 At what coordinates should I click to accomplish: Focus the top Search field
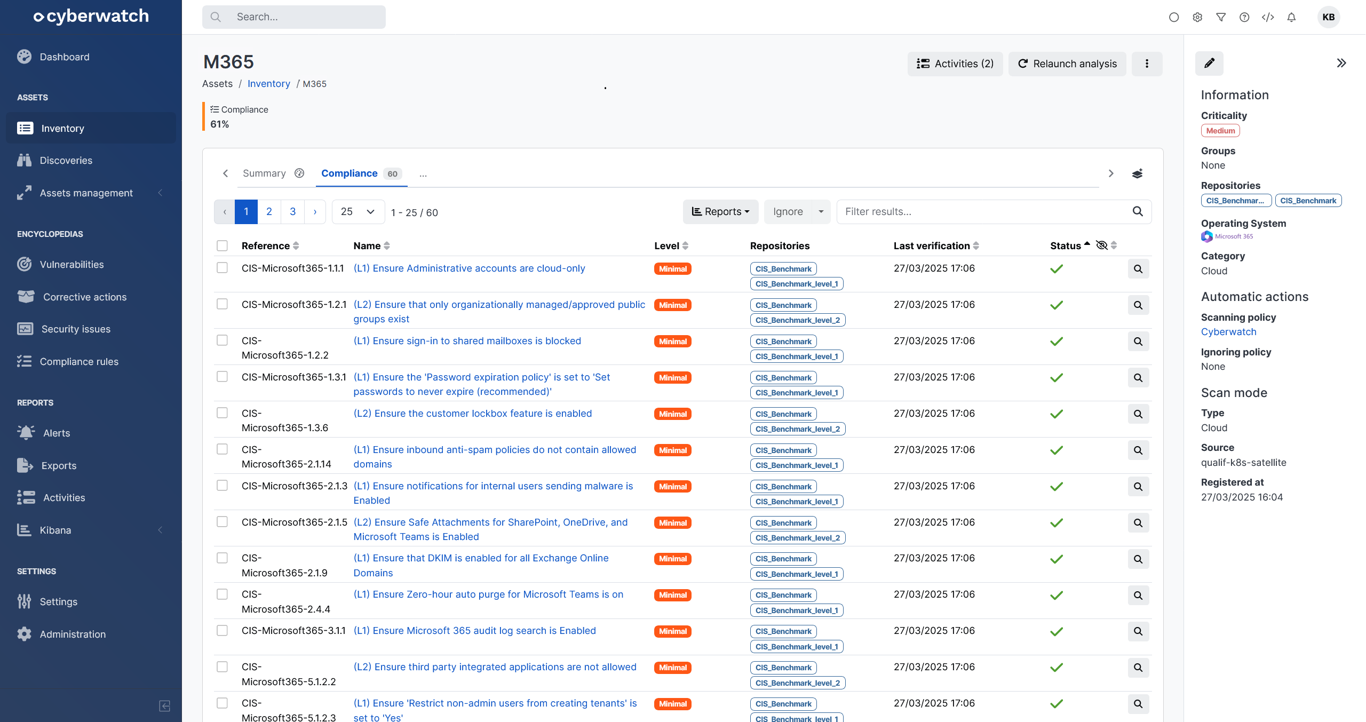[x=293, y=17]
